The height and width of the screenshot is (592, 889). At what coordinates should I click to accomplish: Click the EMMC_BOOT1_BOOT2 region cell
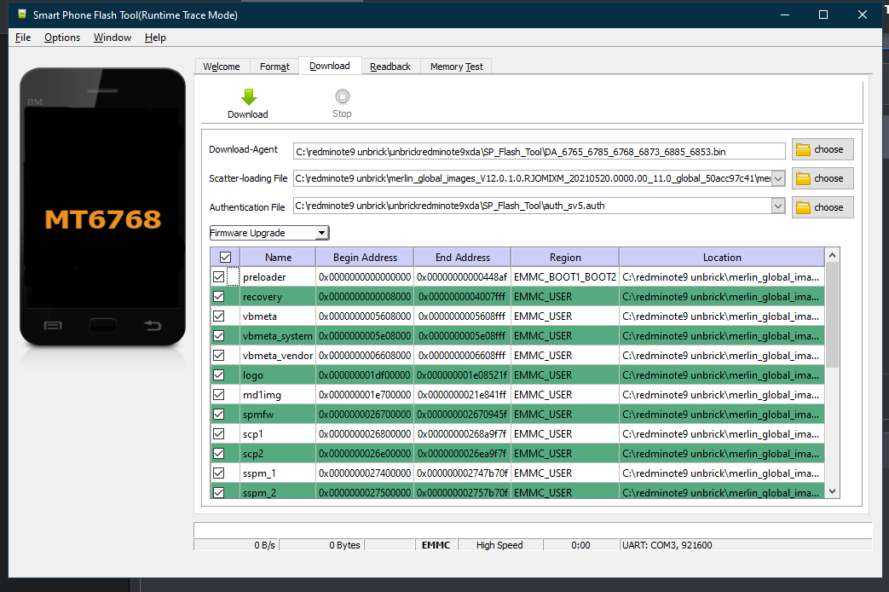565,277
